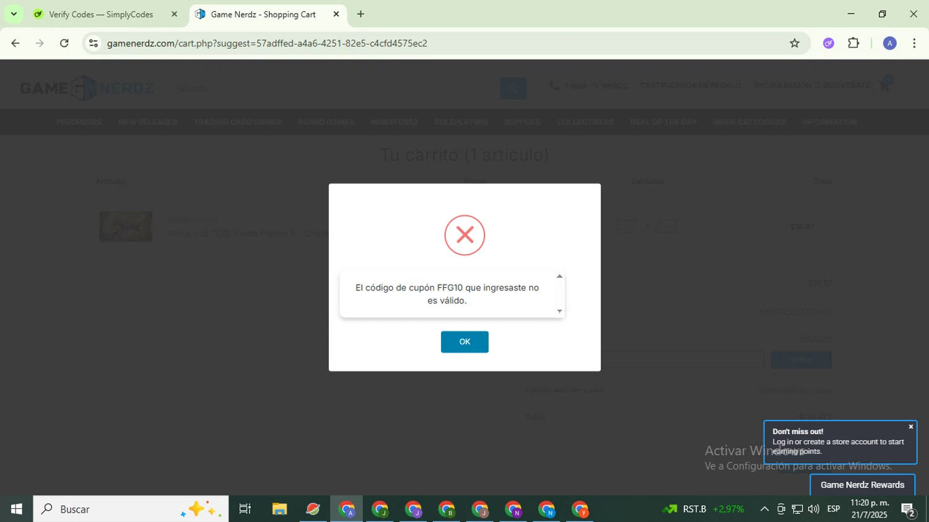Open the purple extension icon in toolbar
This screenshot has width=929, height=522.
click(x=829, y=43)
